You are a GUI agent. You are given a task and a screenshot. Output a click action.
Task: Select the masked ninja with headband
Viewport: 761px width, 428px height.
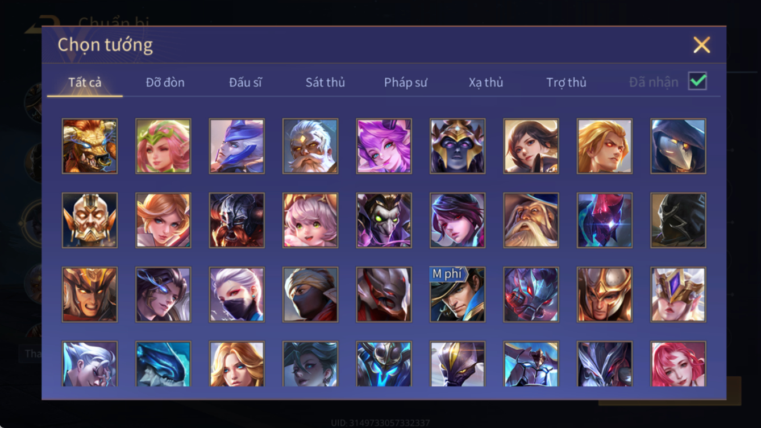310,294
